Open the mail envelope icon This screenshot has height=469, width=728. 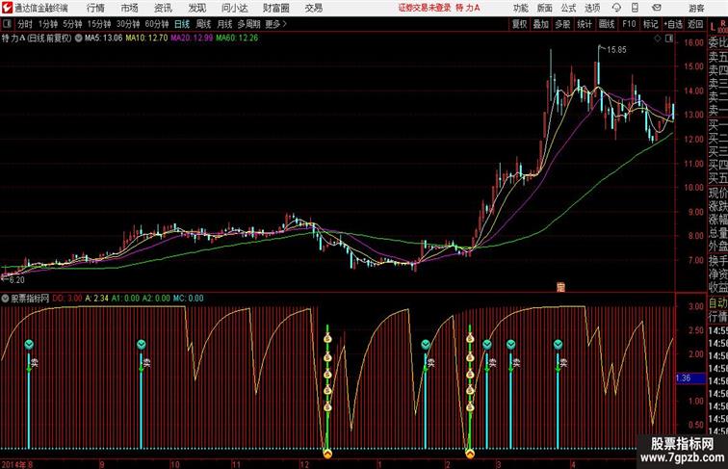point(657,8)
